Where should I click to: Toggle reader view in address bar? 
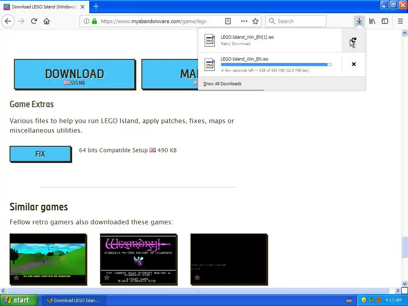pyautogui.click(x=228, y=21)
